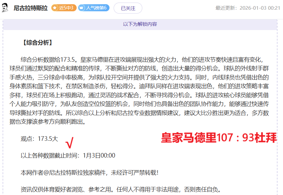Click the author's avatar portrait

point(5,8)
